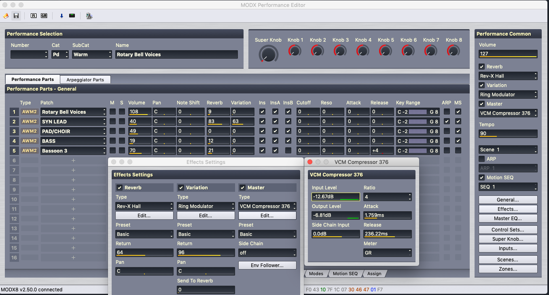Open the Cat category dropdown

[60, 54]
